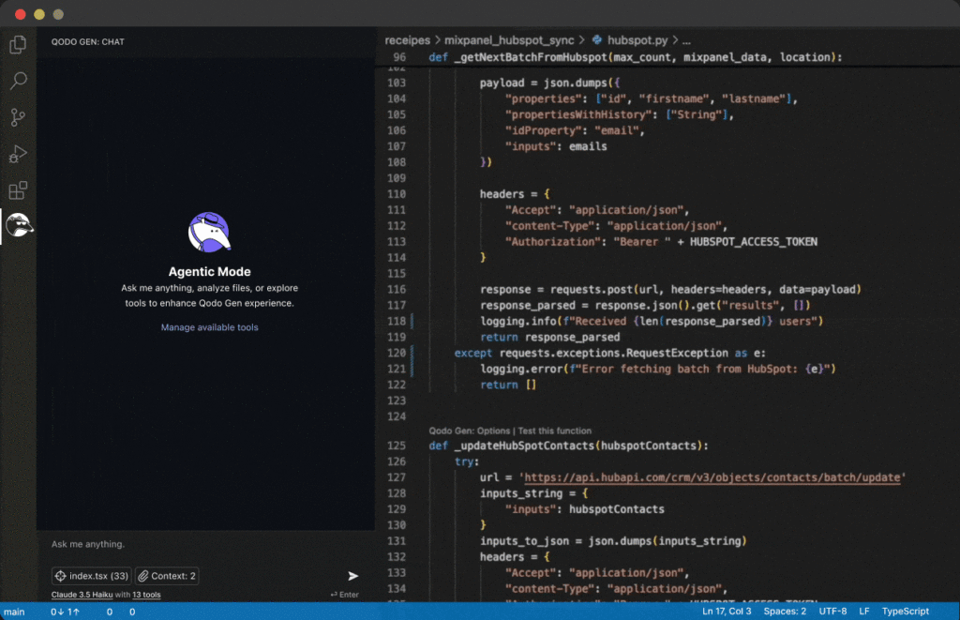The width and height of the screenshot is (960, 620).
Task: Open the Claude 3.5 Haiku model selector
Action: click(x=82, y=595)
